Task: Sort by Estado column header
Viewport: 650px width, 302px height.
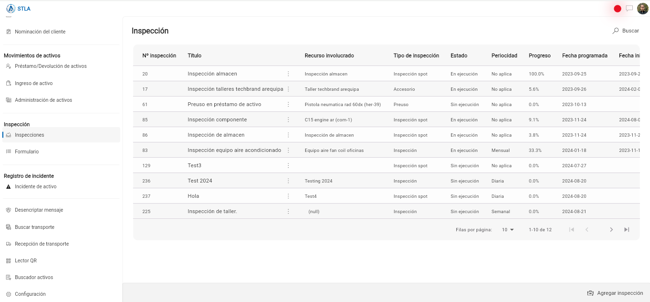Action: point(459,55)
